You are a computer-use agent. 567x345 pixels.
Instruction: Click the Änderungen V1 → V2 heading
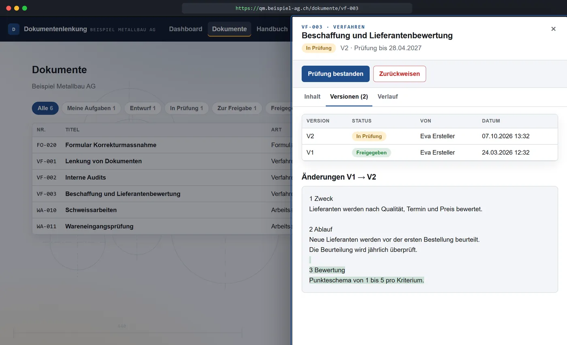click(x=339, y=177)
